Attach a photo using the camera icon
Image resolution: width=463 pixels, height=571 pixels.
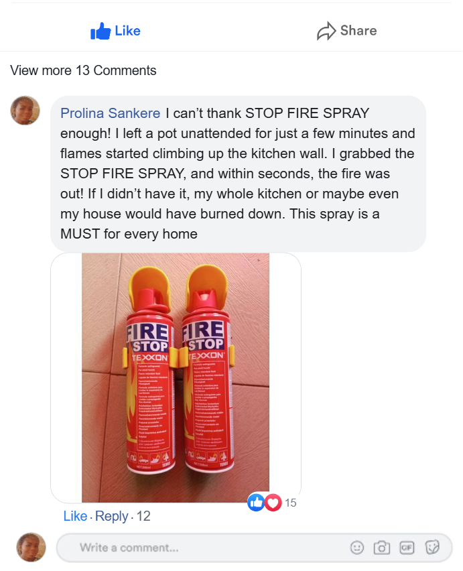click(x=382, y=548)
